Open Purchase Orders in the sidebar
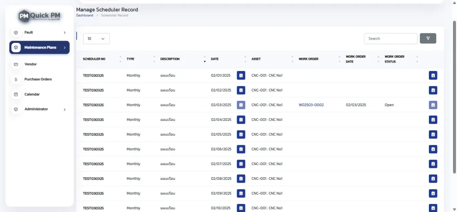457x212 pixels. (39, 79)
